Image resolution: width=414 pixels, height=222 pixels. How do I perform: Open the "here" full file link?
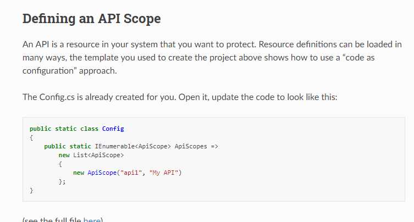tap(92, 220)
